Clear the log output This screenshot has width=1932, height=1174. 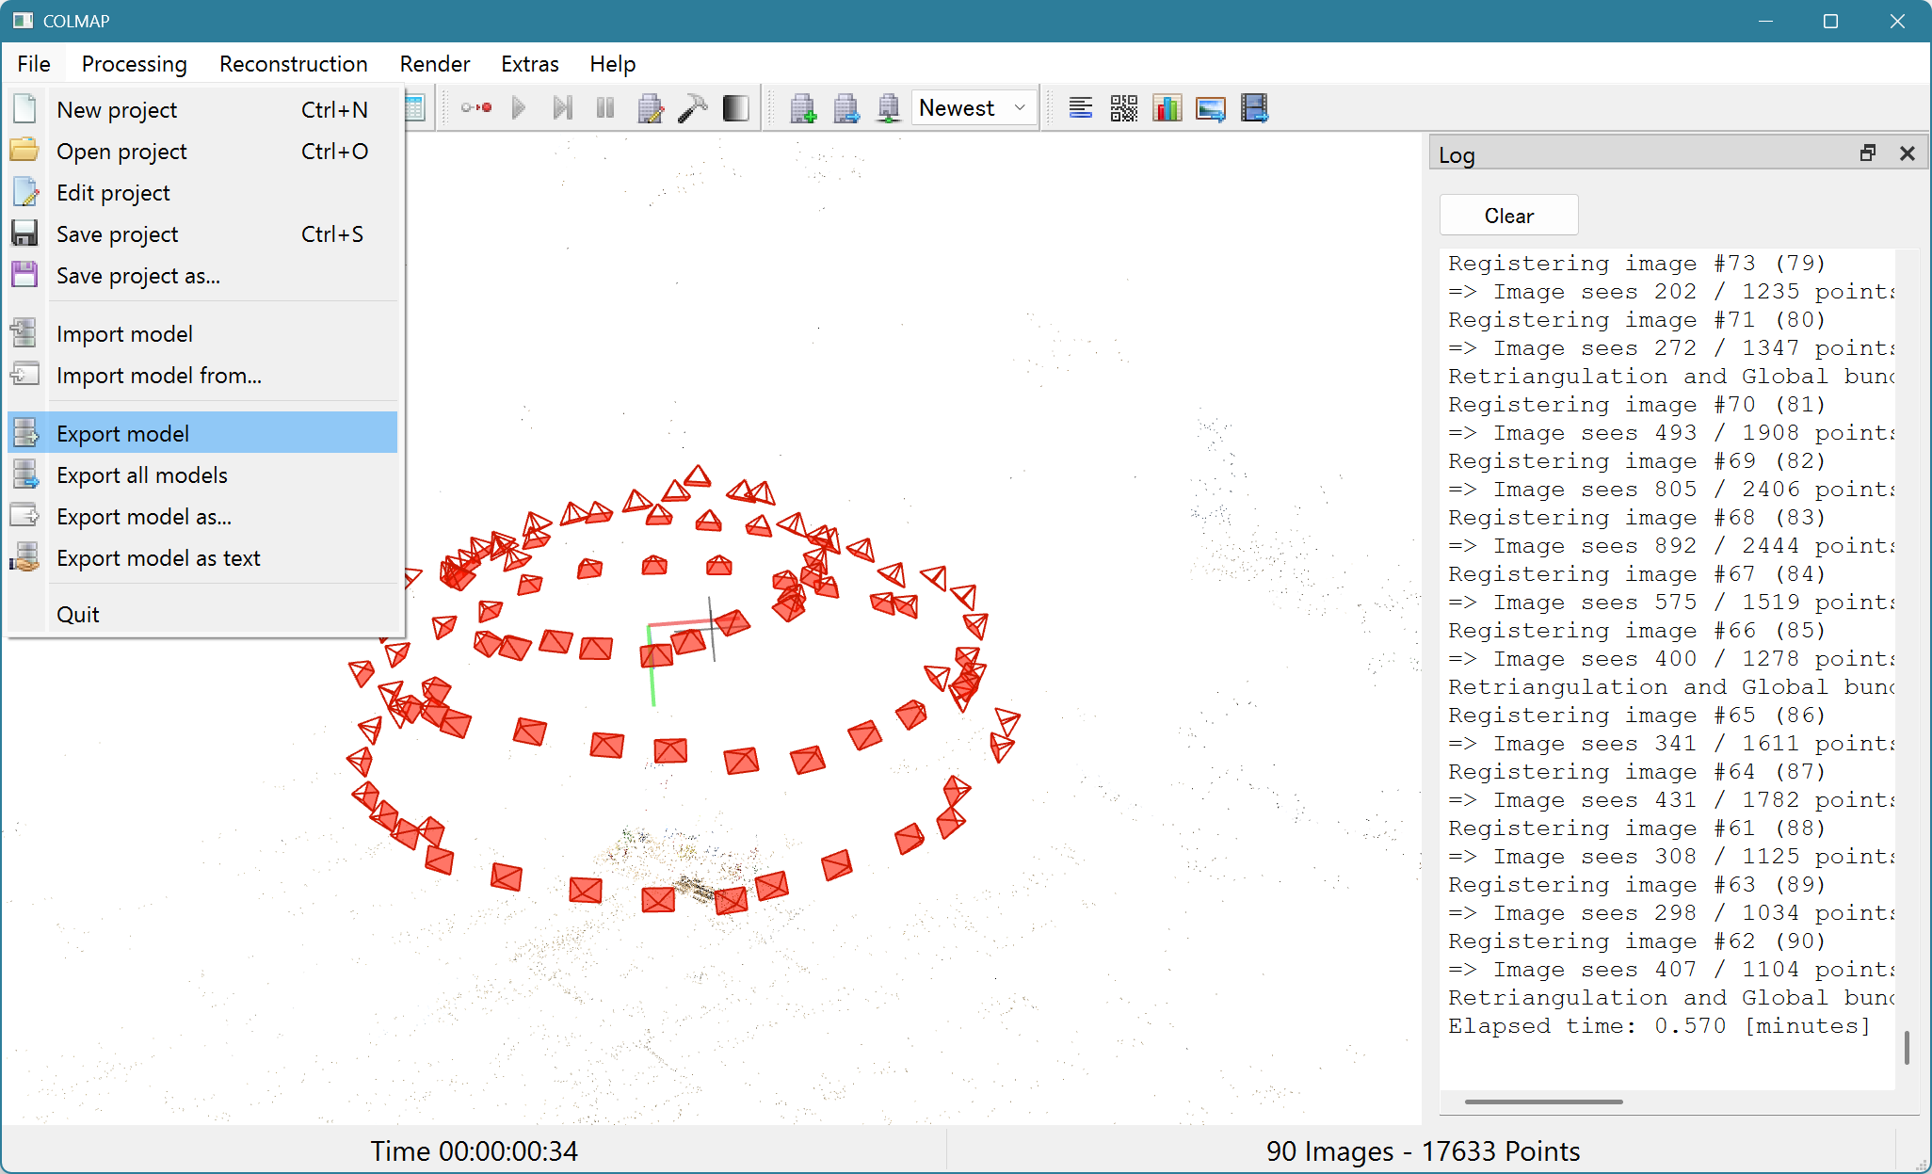(1507, 215)
